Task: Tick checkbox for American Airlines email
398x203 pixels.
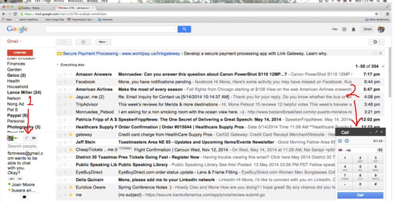Action: (60, 90)
